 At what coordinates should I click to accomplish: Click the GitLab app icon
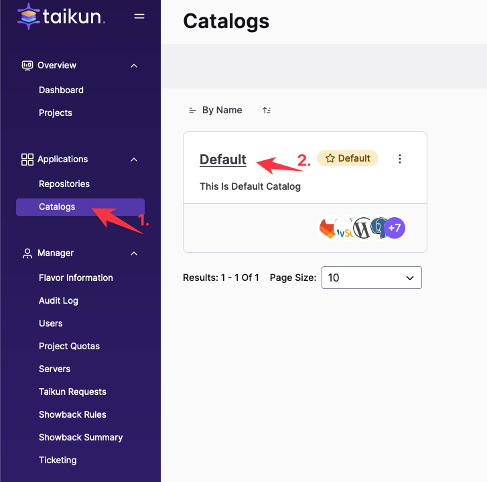328,228
